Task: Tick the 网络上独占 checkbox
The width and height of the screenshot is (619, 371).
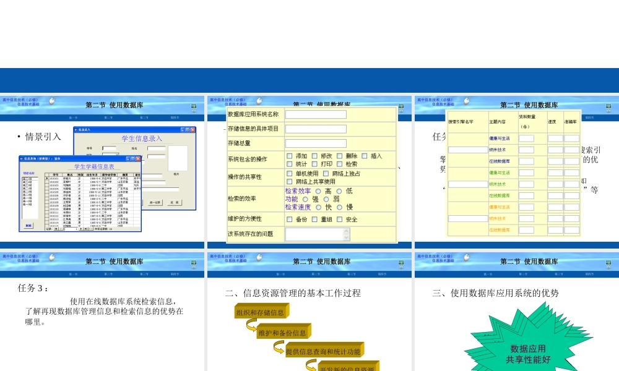Action: pyautogui.click(x=326, y=174)
